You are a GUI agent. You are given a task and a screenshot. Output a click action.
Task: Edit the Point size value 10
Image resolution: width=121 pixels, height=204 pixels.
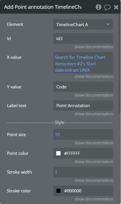[83, 134]
